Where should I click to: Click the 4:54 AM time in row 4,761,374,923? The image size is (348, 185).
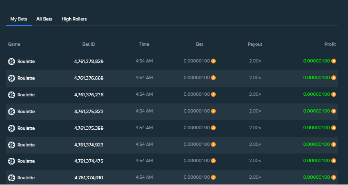[x=144, y=144]
